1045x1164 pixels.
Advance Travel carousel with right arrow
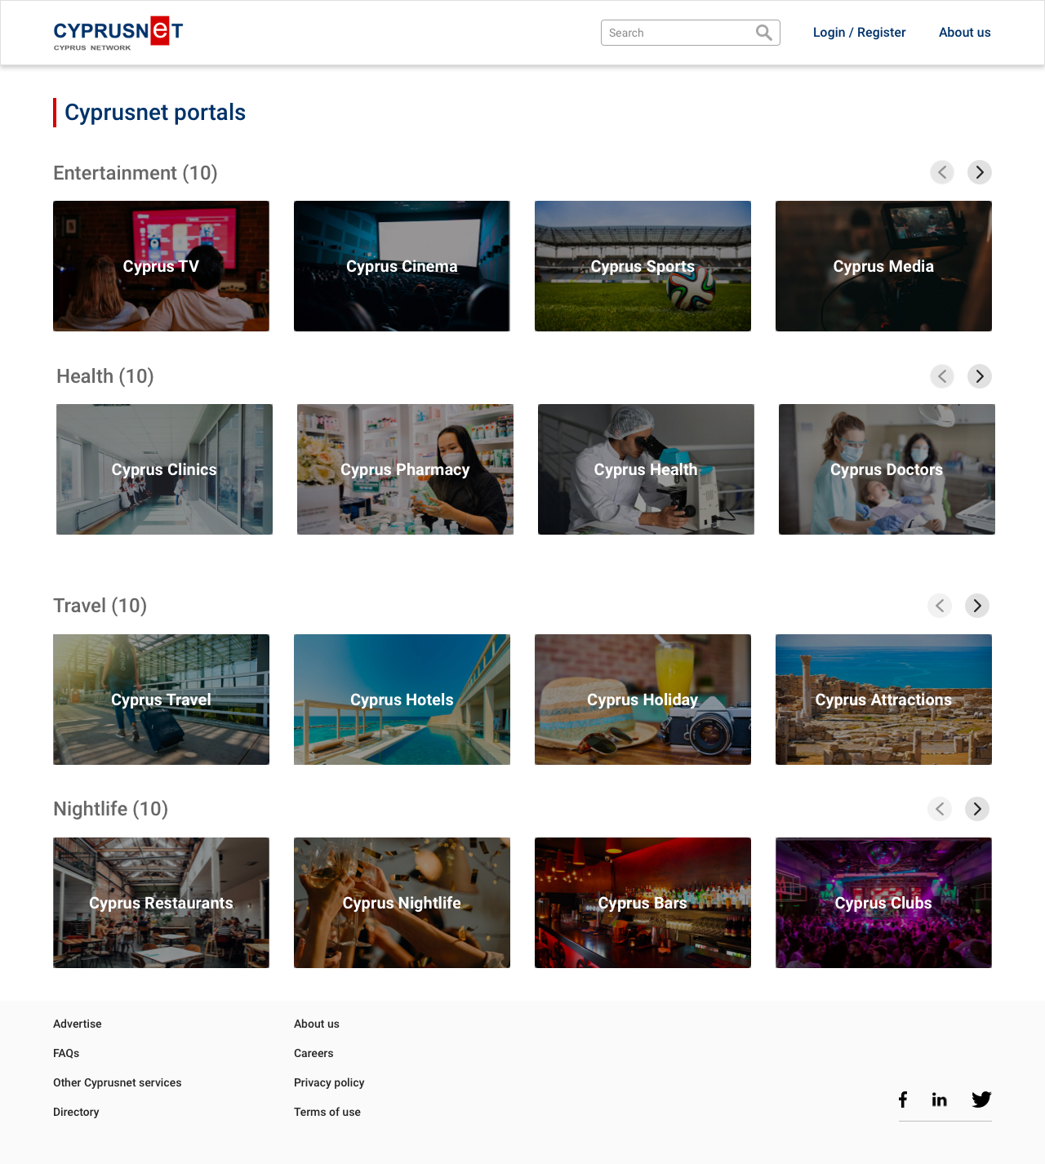pyautogui.click(x=977, y=606)
